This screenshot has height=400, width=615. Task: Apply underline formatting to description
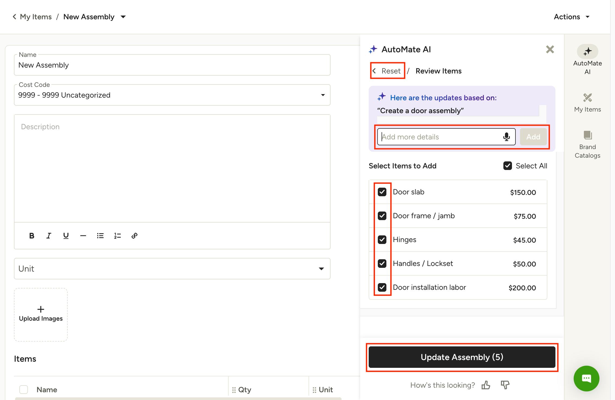pos(66,236)
